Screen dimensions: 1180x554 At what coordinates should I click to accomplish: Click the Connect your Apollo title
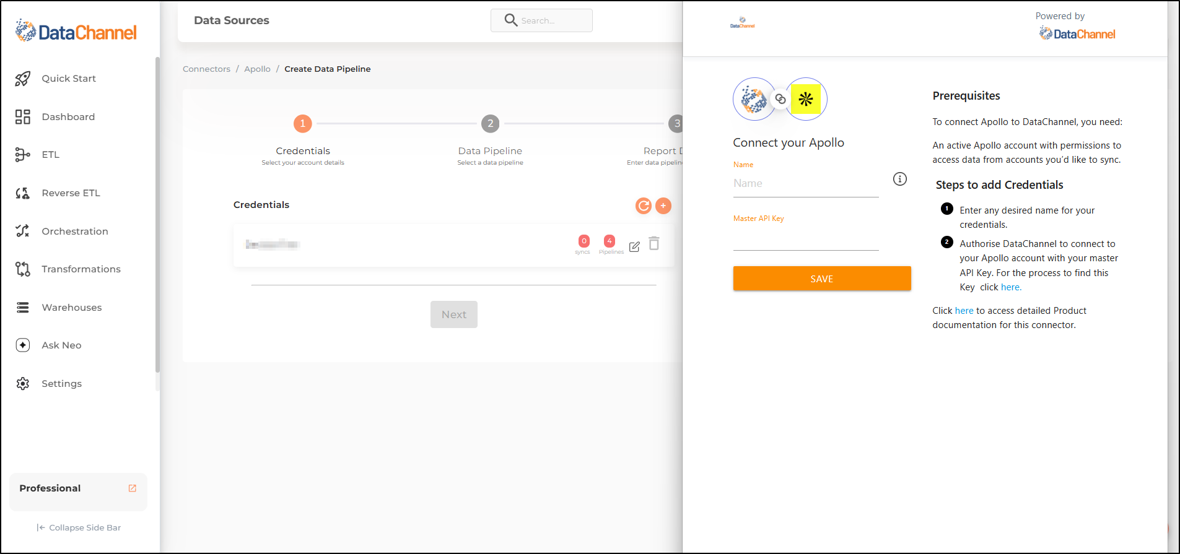coord(789,143)
